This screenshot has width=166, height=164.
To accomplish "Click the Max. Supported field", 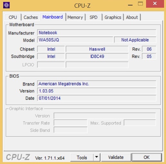I will (x=140, y=123).
